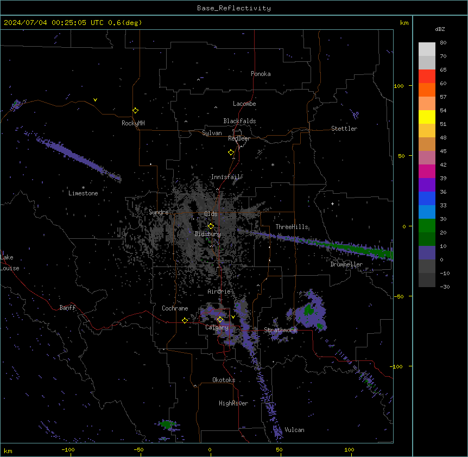Select the Vulcan label
This screenshot has height=457, width=468.
pos(294,430)
